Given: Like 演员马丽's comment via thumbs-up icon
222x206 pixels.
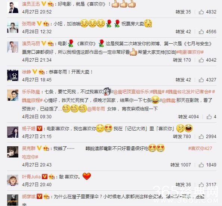Looking at the screenshot, I should pos(201,60).
